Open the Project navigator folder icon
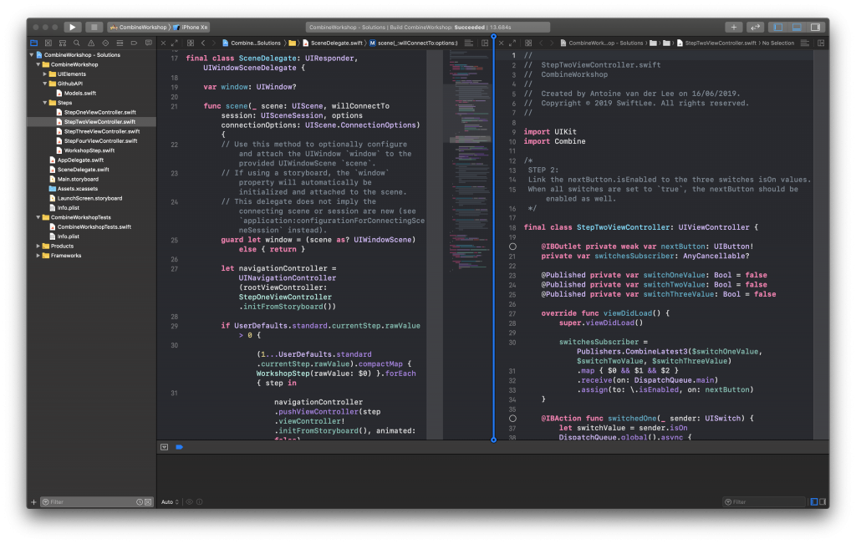This screenshot has height=544, width=856. (x=33, y=43)
